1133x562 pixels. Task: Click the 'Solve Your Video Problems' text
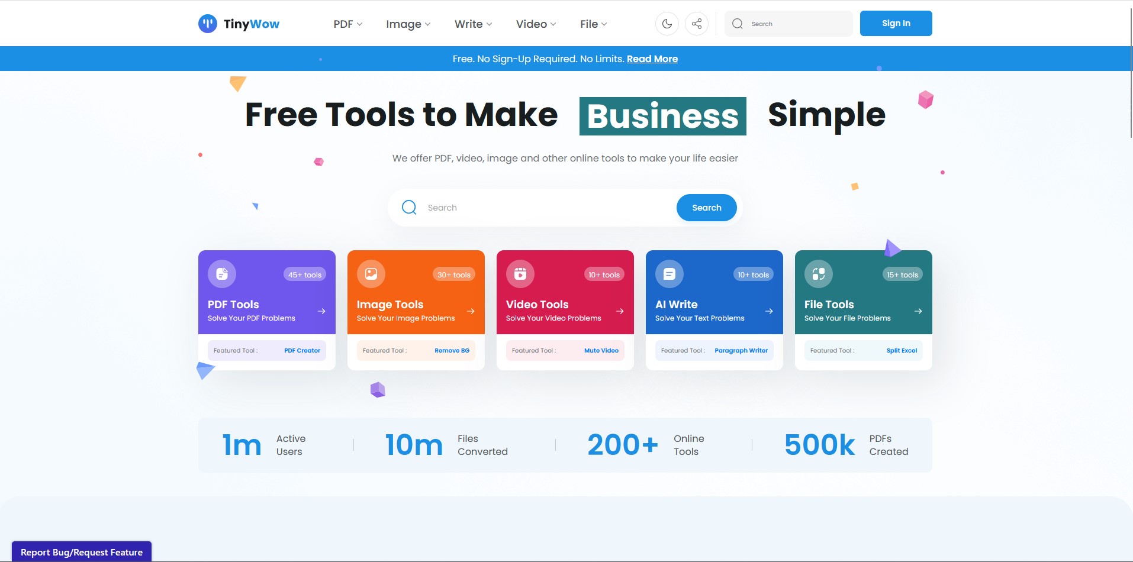(553, 318)
